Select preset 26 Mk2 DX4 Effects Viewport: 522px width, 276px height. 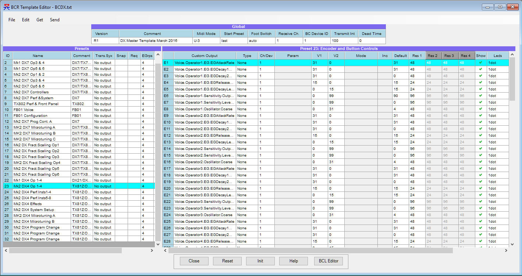coord(79,204)
